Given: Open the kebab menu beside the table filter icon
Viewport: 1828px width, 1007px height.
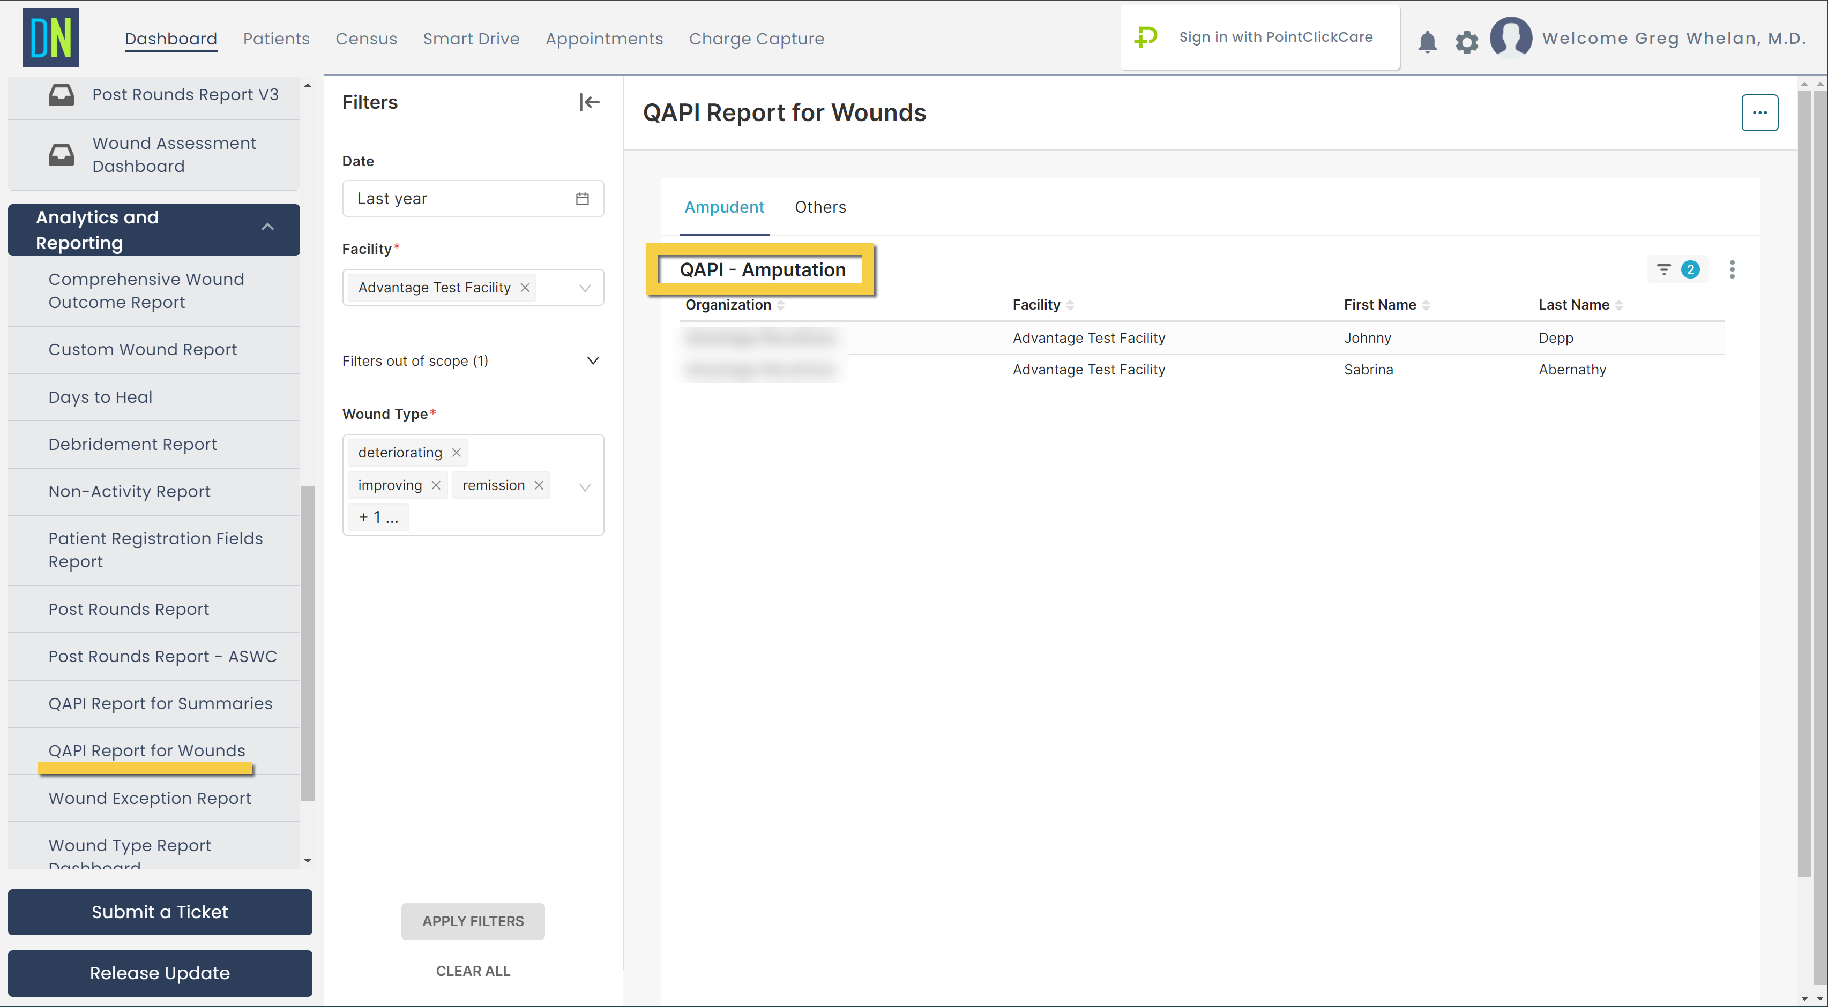Looking at the screenshot, I should 1732,269.
